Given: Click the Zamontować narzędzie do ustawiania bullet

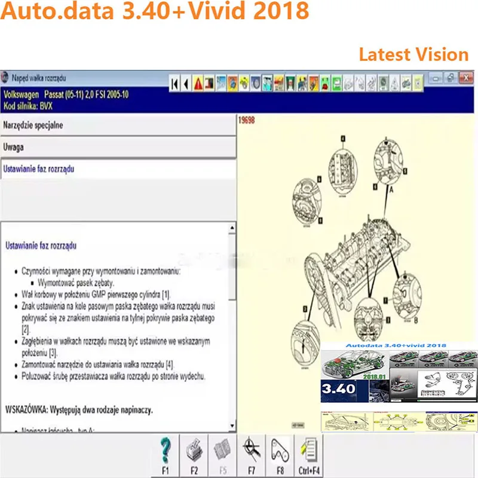Looking at the screenshot, I should point(97,364).
